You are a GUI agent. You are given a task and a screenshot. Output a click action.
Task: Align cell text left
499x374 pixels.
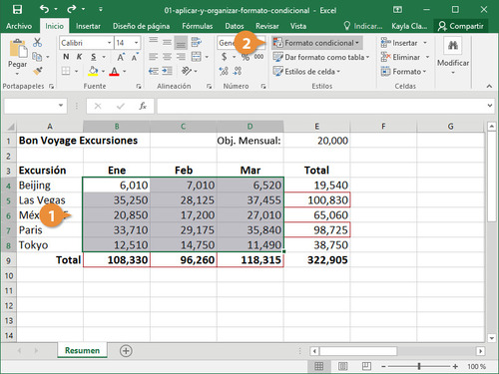click(154, 57)
